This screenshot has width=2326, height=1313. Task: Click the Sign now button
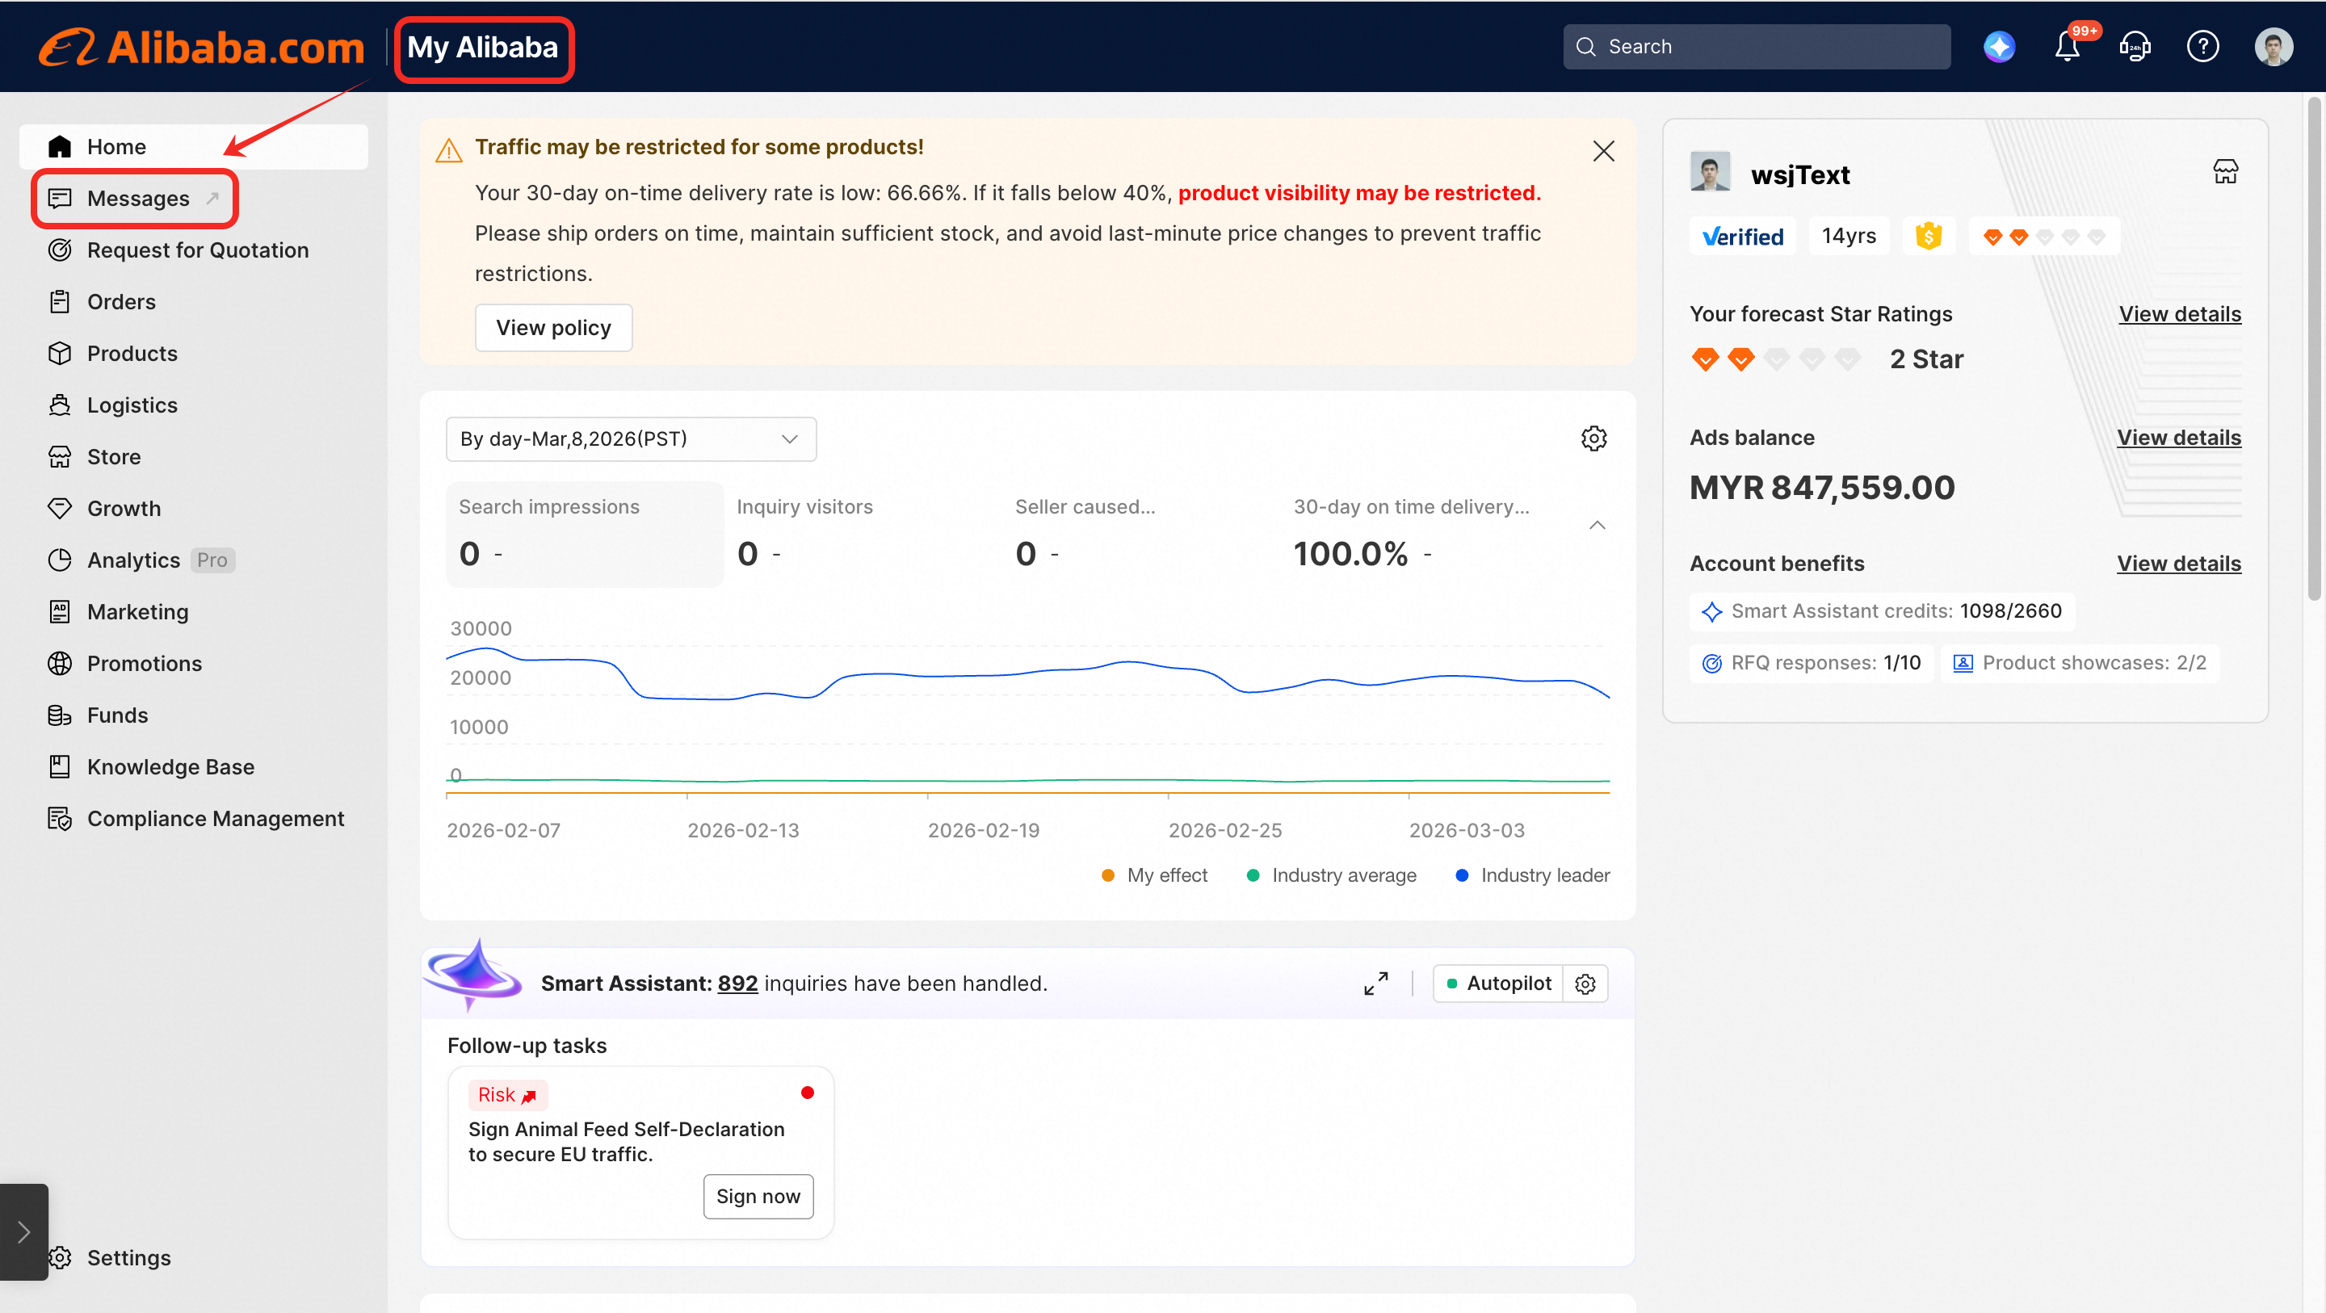pos(758,1197)
